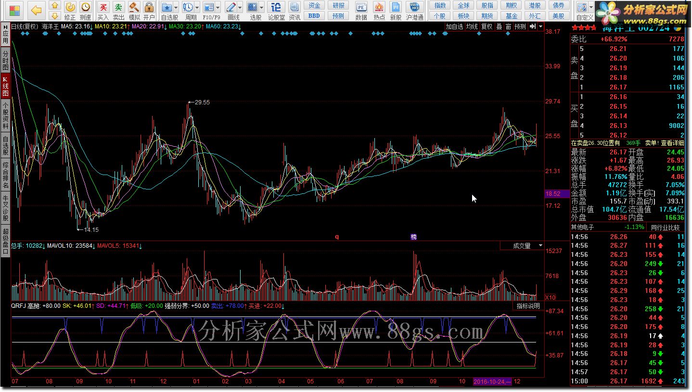Open the 测速 speed test clock icon
Viewport: 692px width, 392px height.
pos(85,11)
